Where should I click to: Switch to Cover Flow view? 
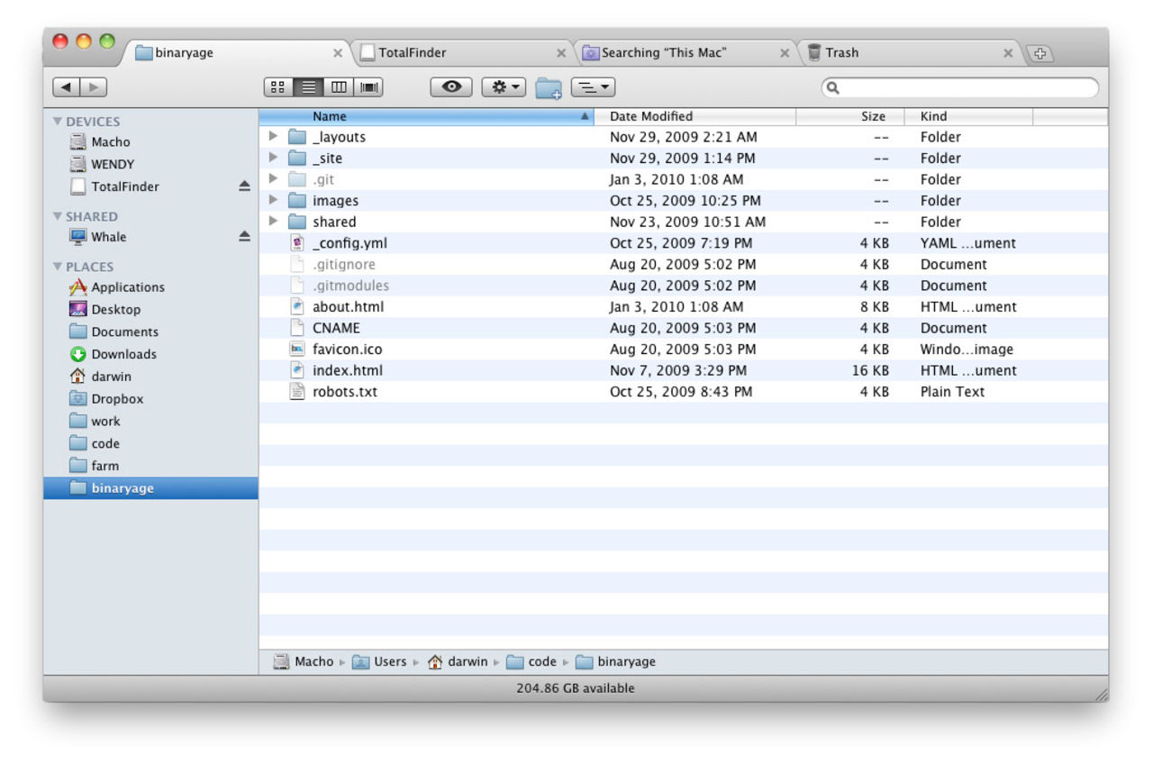pyautogui.click(x=369, y=87)
